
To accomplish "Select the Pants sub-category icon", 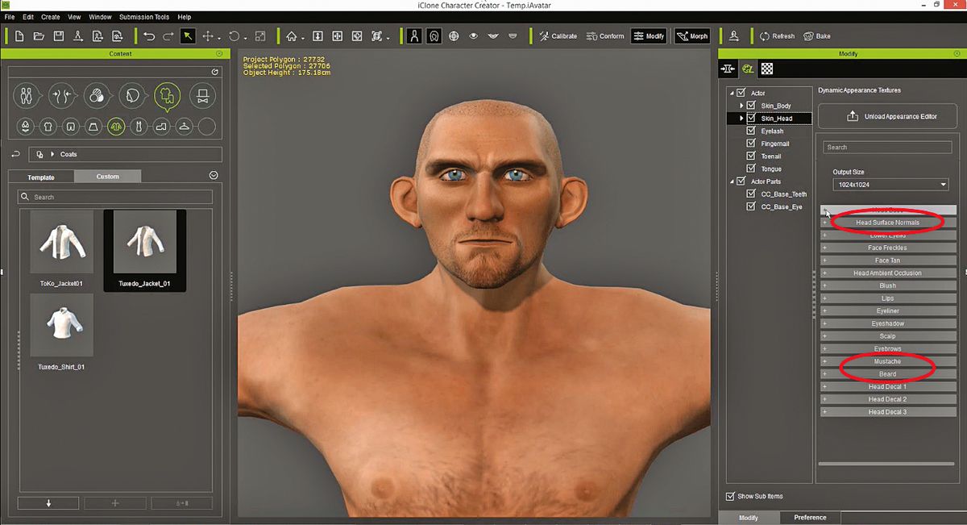I will pos(71,127).
